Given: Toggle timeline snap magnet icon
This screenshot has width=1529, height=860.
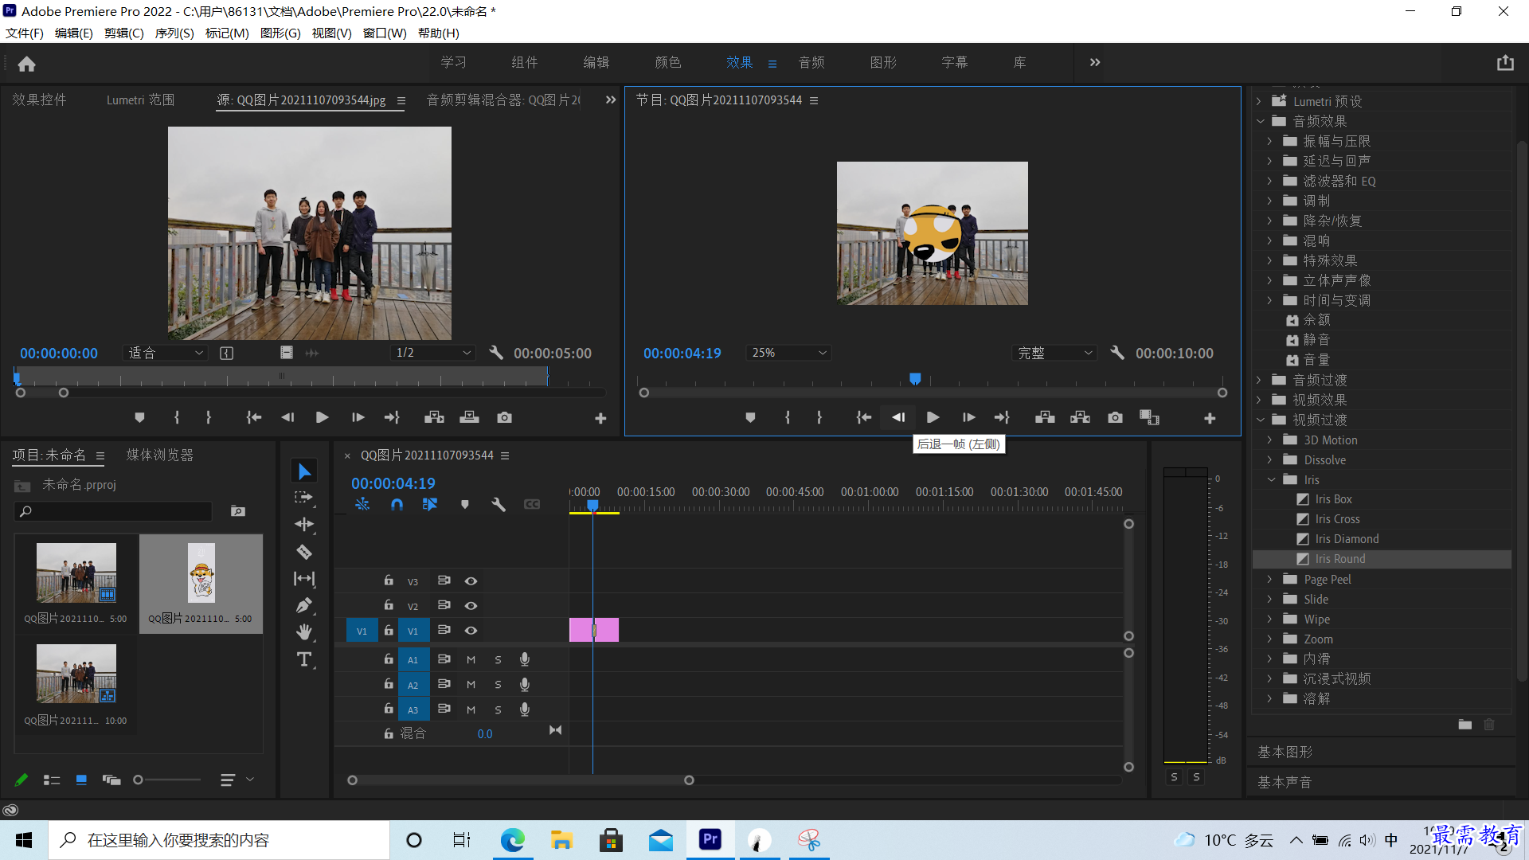Looking at the screenshot, I should click(397, 504).
